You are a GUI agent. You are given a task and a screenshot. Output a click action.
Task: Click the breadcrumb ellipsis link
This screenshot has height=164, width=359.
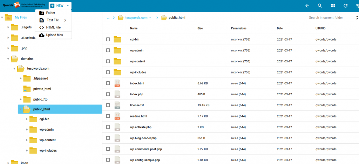coord(108,18)
